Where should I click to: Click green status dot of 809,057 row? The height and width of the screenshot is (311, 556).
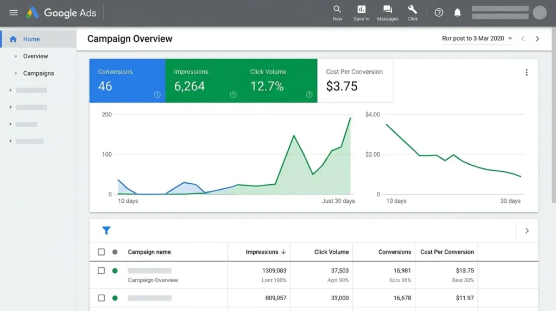[x=115, y=298]
